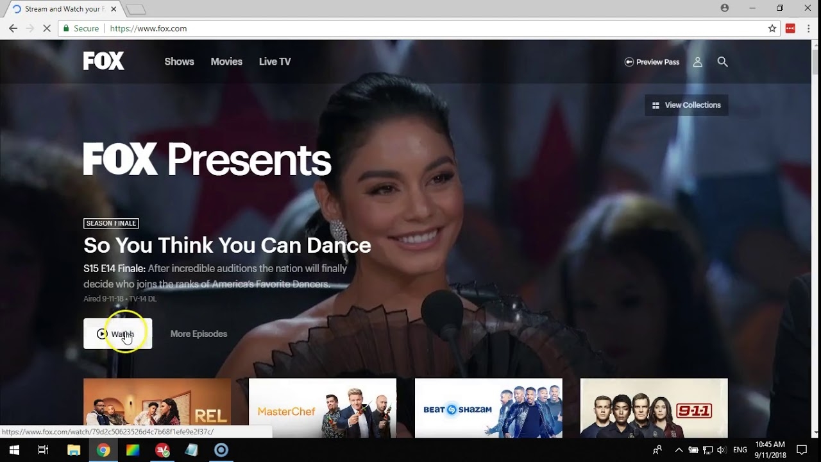This screenshot has width=821, height=462.
Task: Open File Explorer from the taskbar
Action: click(x=73, y=450)
